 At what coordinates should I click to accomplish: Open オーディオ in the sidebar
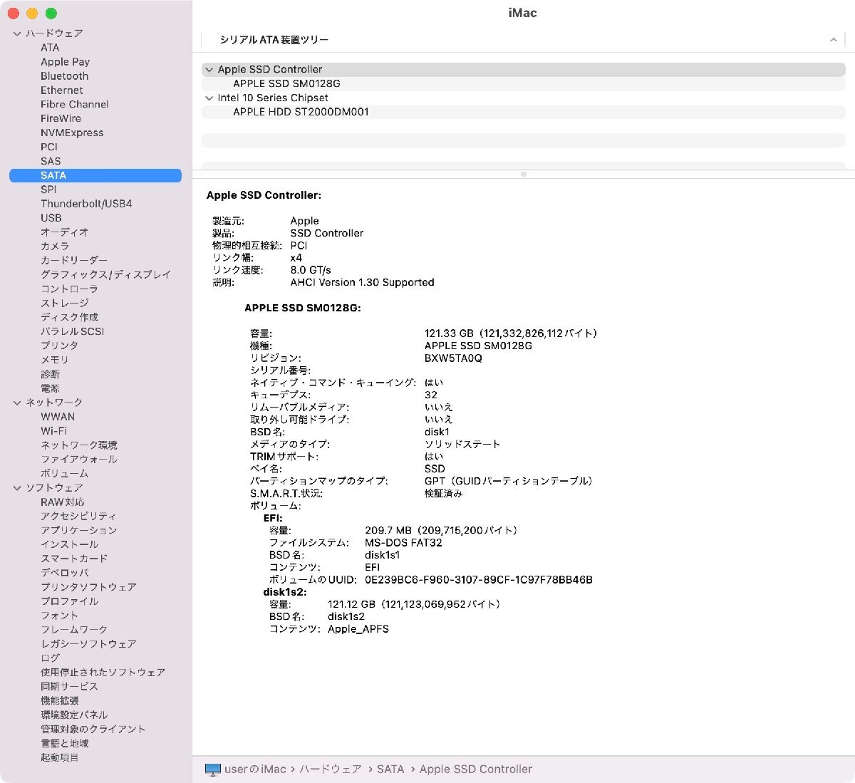pyautogui.click(x=64, y=232)
